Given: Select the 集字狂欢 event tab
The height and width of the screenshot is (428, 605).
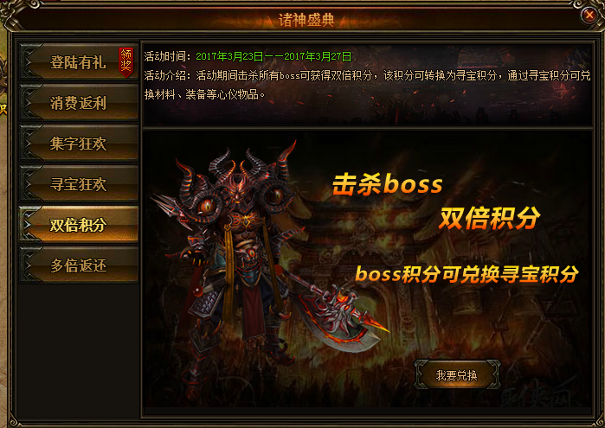Looking at the screenshot, I should coord(79,143).
